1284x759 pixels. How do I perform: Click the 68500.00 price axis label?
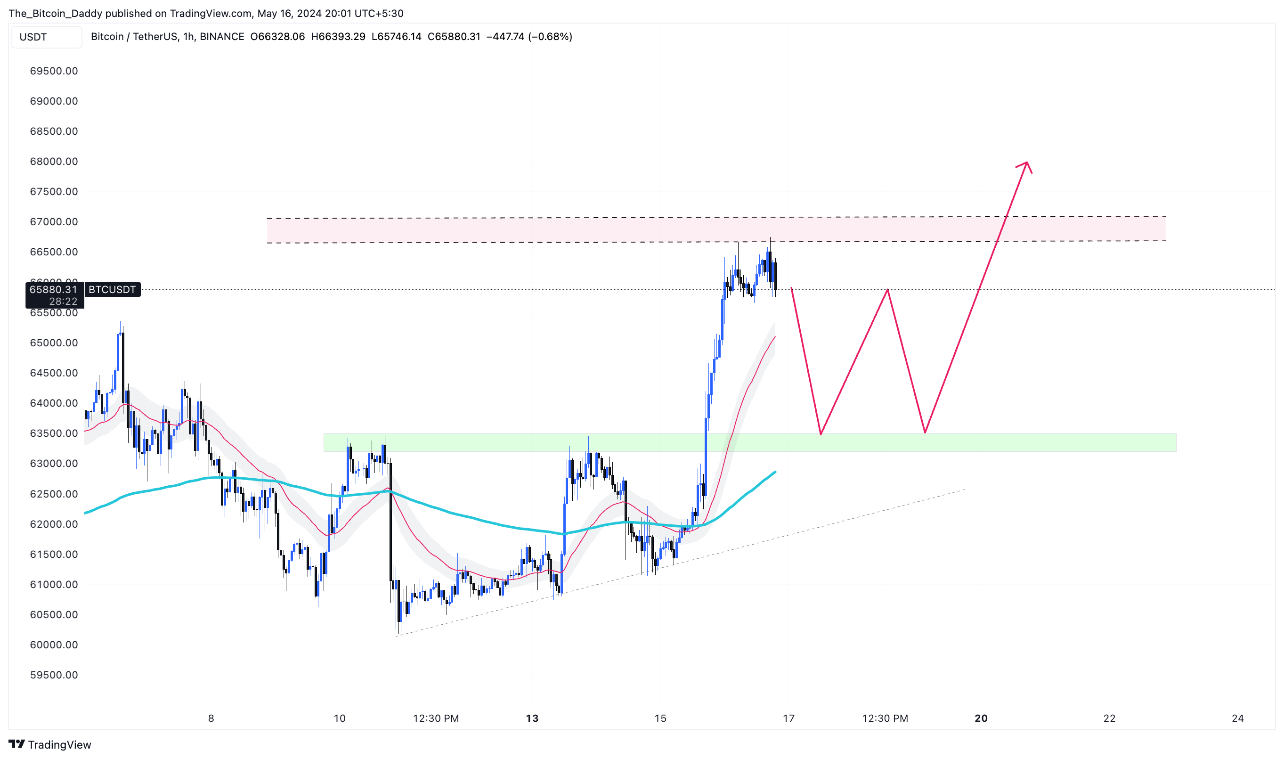[54, 131]
